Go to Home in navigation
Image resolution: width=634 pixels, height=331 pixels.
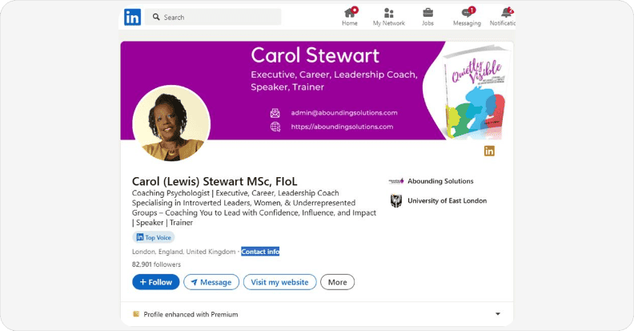pos(350,17)
